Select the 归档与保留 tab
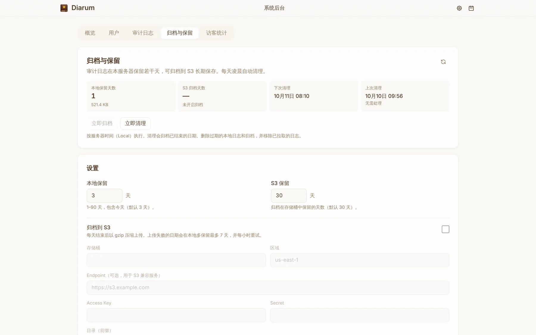Image resolution: width=536 pixels, height=335 pixels. click(x=180, y=33)
